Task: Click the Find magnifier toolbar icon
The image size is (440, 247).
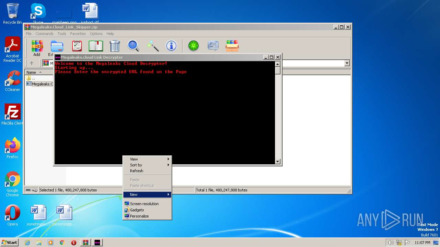Action: [133, 46]
